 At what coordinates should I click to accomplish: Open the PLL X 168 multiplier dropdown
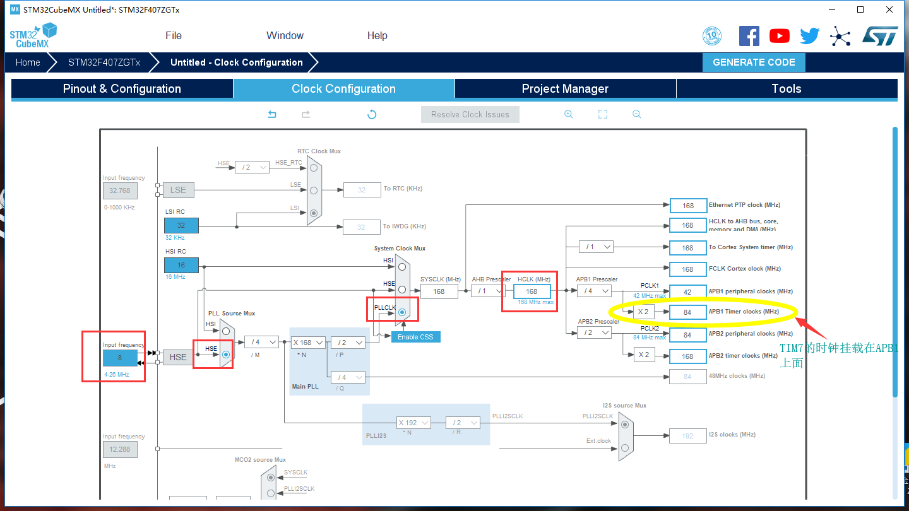(x=308, y=343)
